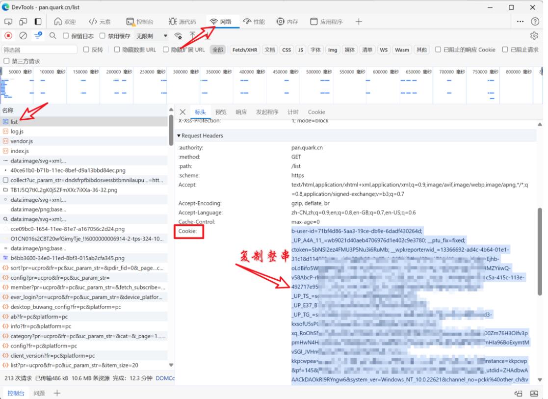Toggle the inspect element picker icon
This screenshot has width=548, height=399.
[x=8, y=22]
